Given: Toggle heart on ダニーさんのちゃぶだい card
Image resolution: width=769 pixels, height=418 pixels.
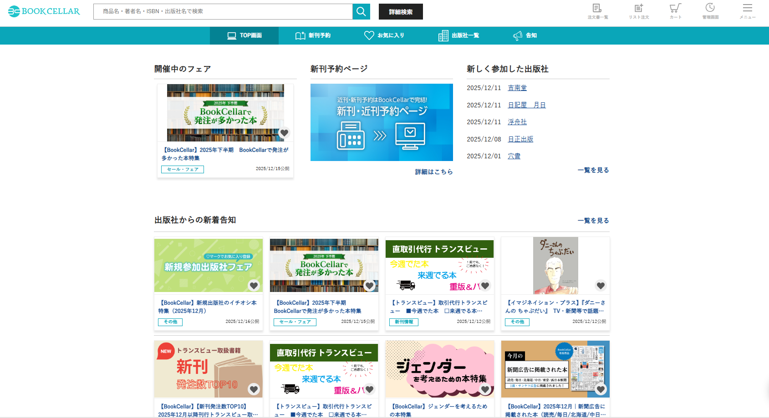Looking at the screenshot, I should [601, 286].
